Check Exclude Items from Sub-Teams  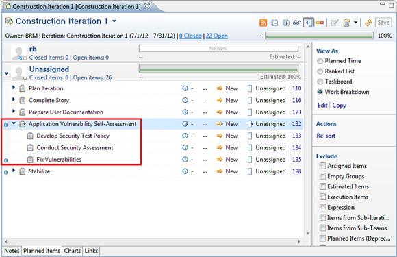pos(322,228)
